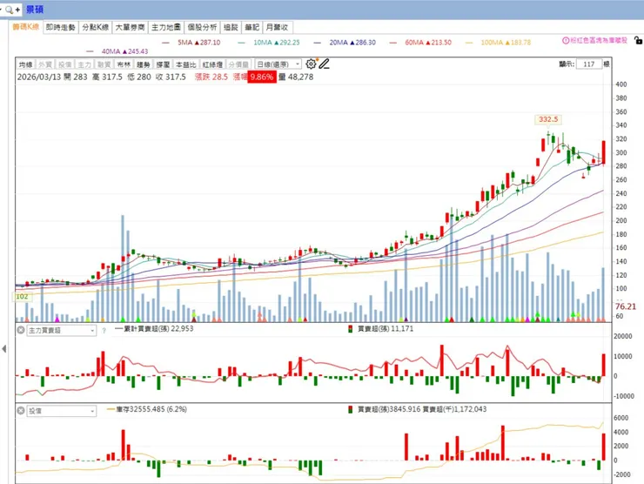The height and width of the screenshot is (484, 644).
Task: Click the 20MA 286.30 legend value
Action: 352,43
